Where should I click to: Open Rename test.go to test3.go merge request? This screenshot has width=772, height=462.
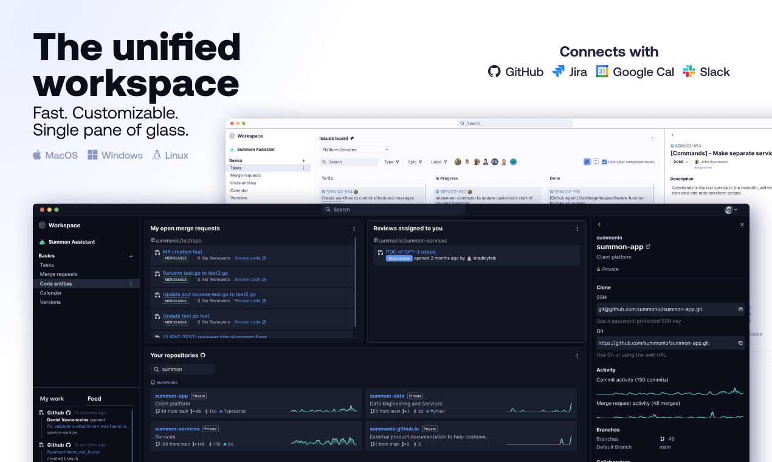coord(195,273)
